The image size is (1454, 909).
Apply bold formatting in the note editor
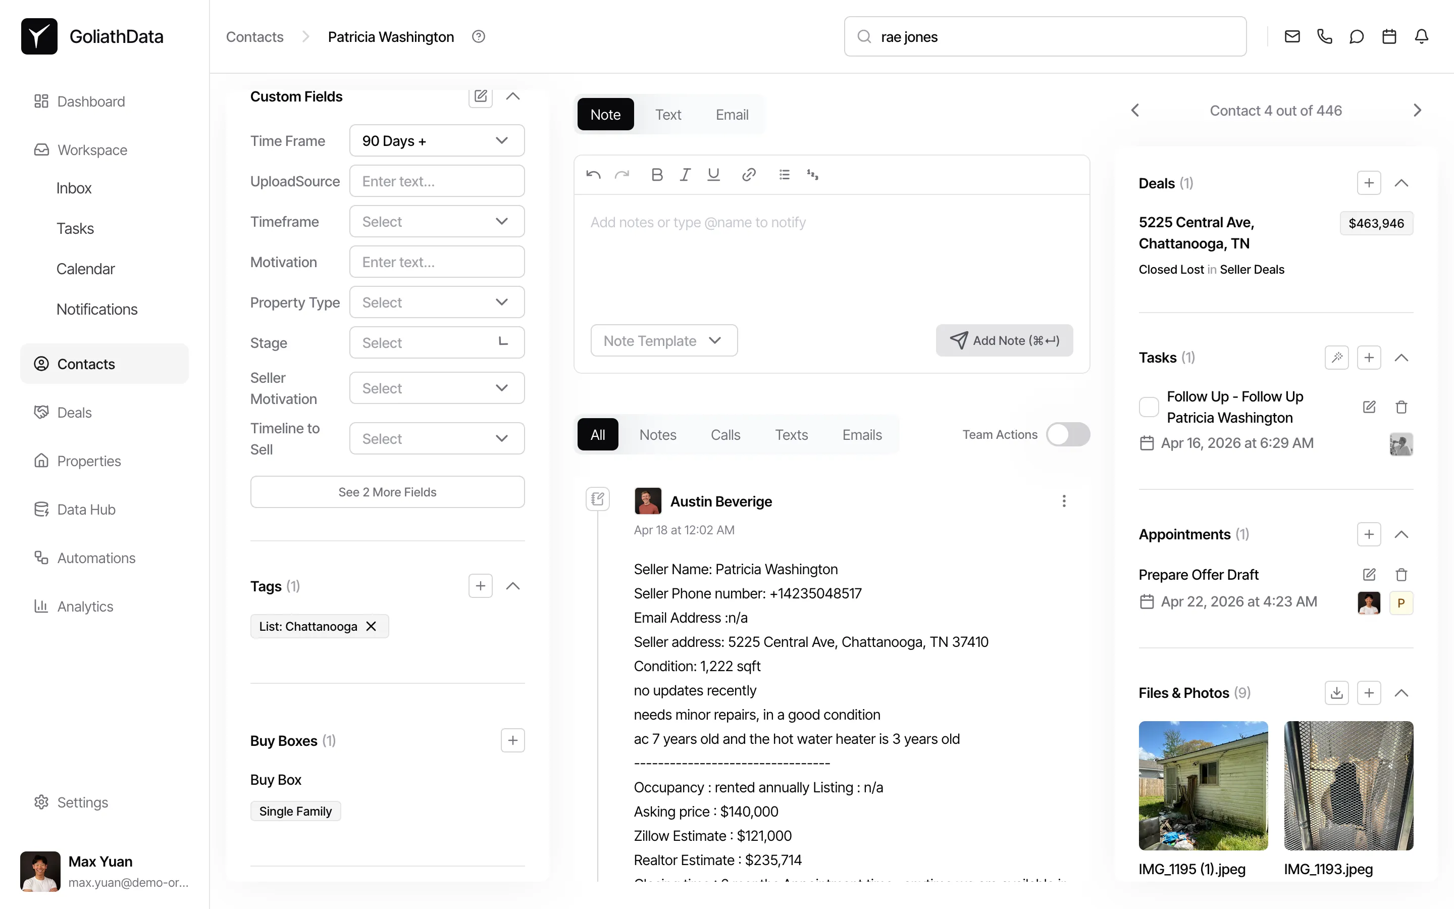(657, 174)
